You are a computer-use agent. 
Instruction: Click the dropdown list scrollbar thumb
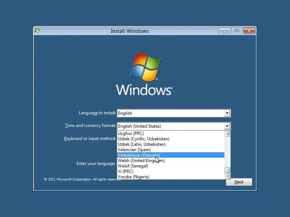point(228,170)
